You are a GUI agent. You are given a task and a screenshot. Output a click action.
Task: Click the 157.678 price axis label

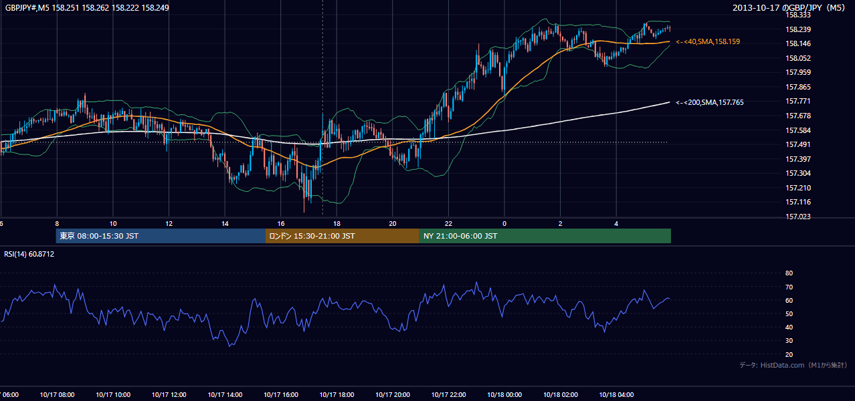tap(798, 116)
